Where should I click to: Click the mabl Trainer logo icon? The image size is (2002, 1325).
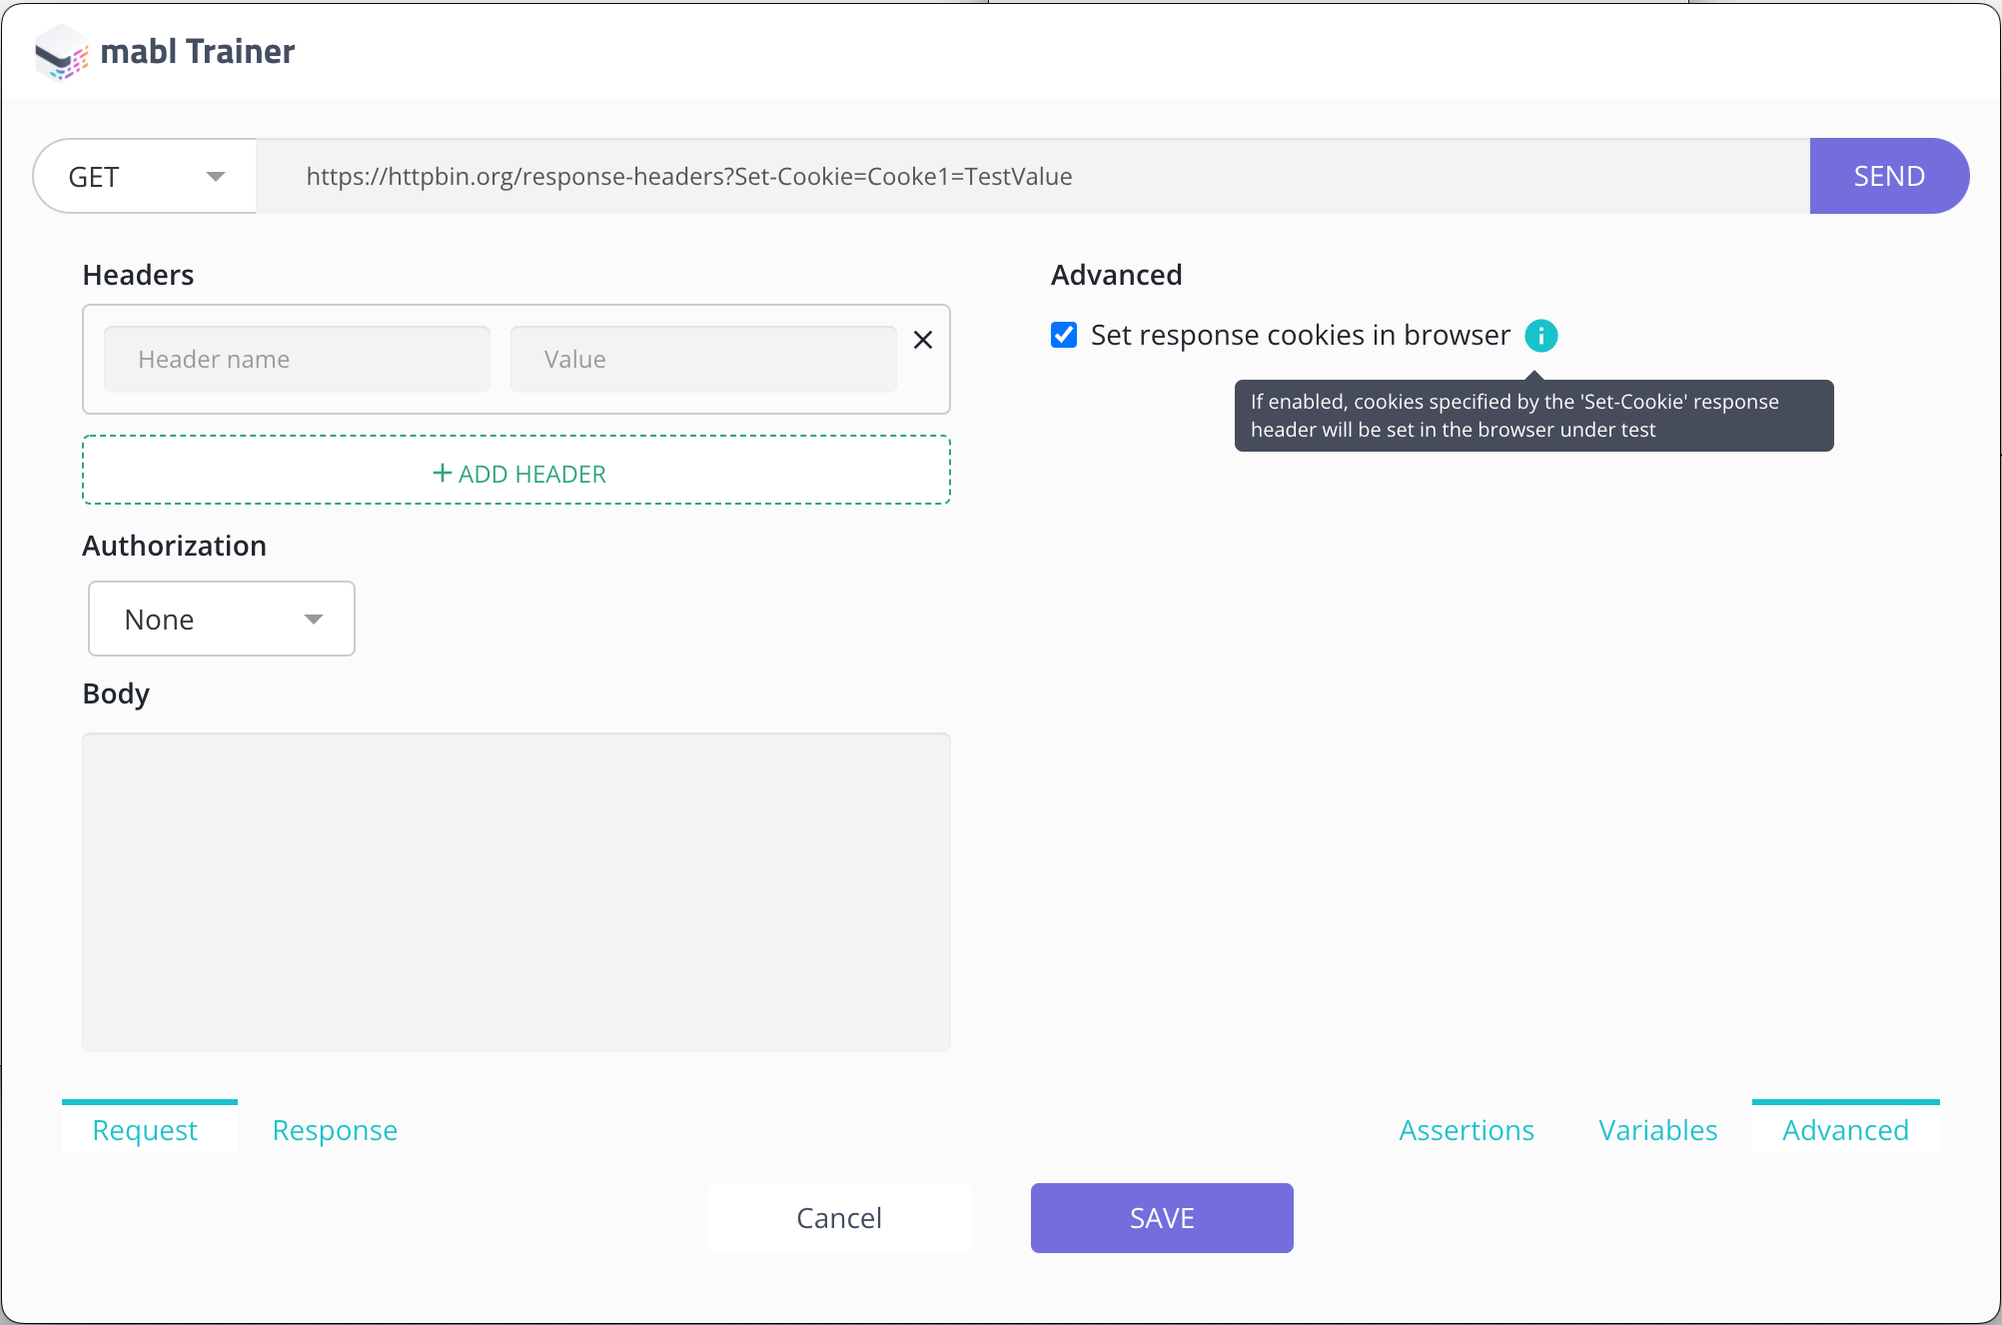pyautogui.click(x=61, y=52)
